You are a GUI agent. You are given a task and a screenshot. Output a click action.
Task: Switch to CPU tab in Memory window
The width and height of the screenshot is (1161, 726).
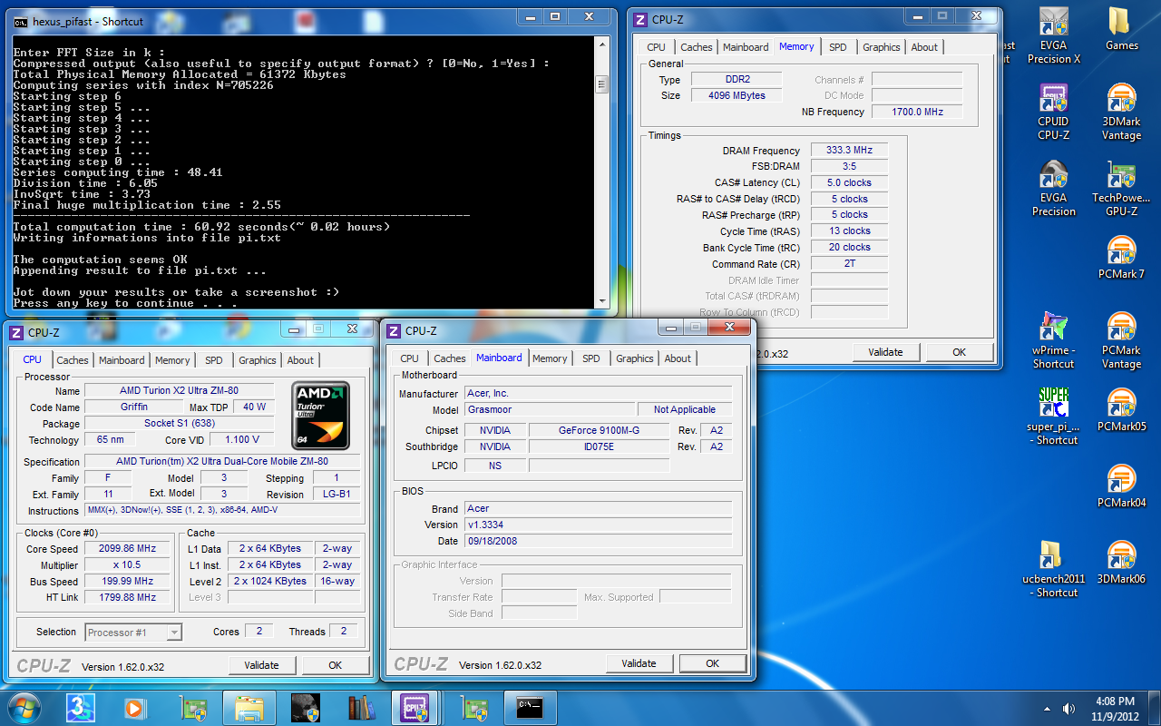pos(657,47)
